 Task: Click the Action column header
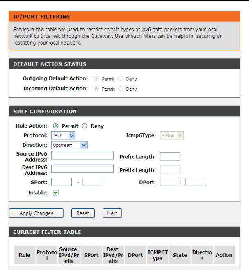click(x=224, y=255)
